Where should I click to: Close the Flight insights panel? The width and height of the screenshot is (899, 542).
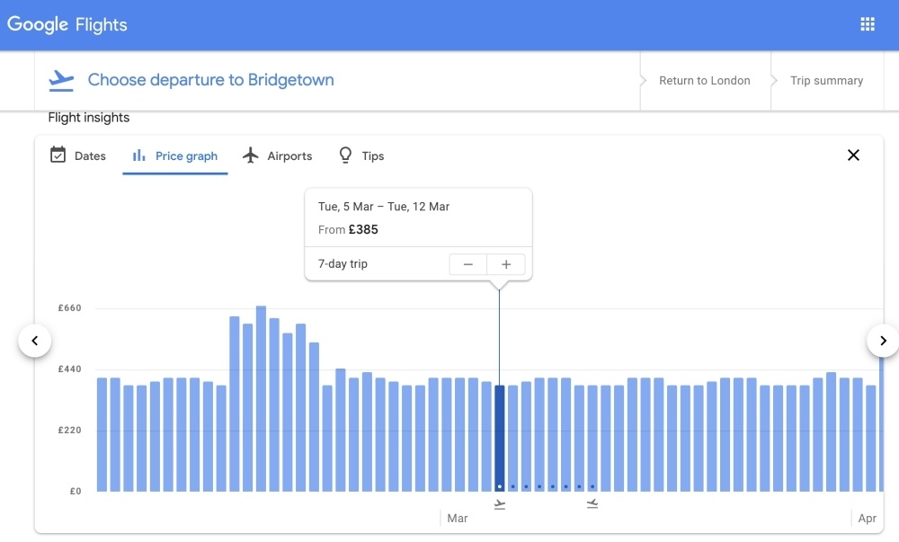tap(853, 155)
